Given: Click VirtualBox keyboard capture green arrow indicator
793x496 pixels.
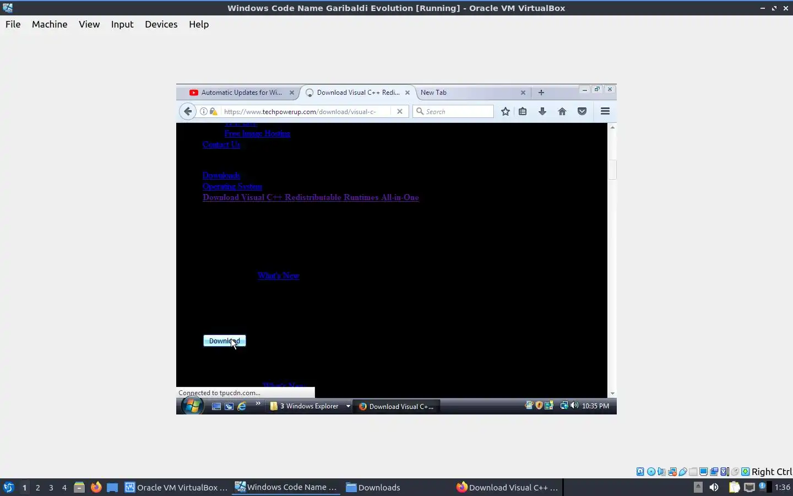Looking at the screenshot, I should coord(745,472).
